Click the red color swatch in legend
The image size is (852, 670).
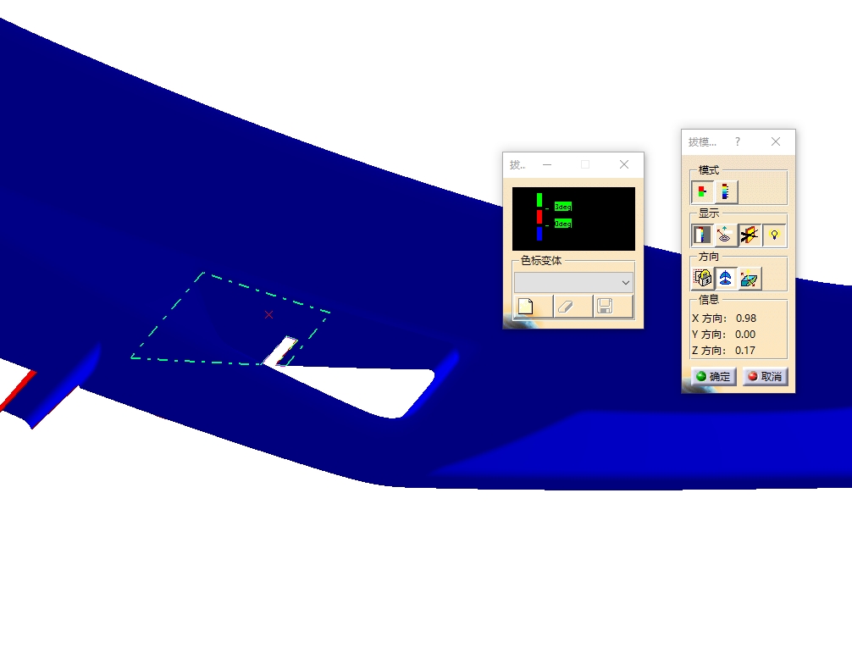pyautogui.click(x=539, y=217)
